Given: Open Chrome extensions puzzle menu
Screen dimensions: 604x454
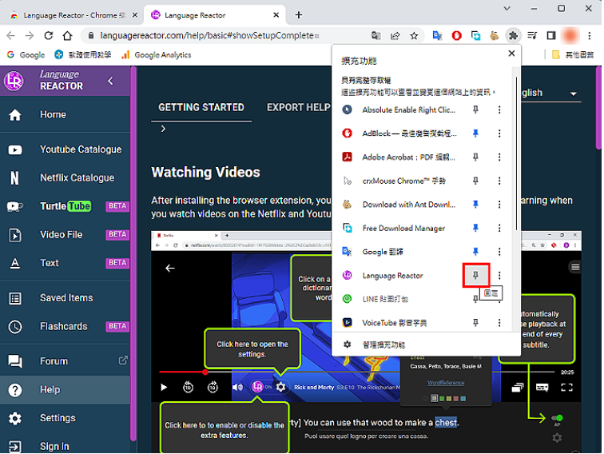Looking at the screenshot, I should click(x=513, y=35).
